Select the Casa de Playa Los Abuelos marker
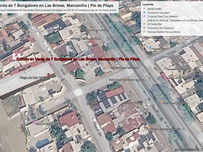 click(x=34, y=122)
